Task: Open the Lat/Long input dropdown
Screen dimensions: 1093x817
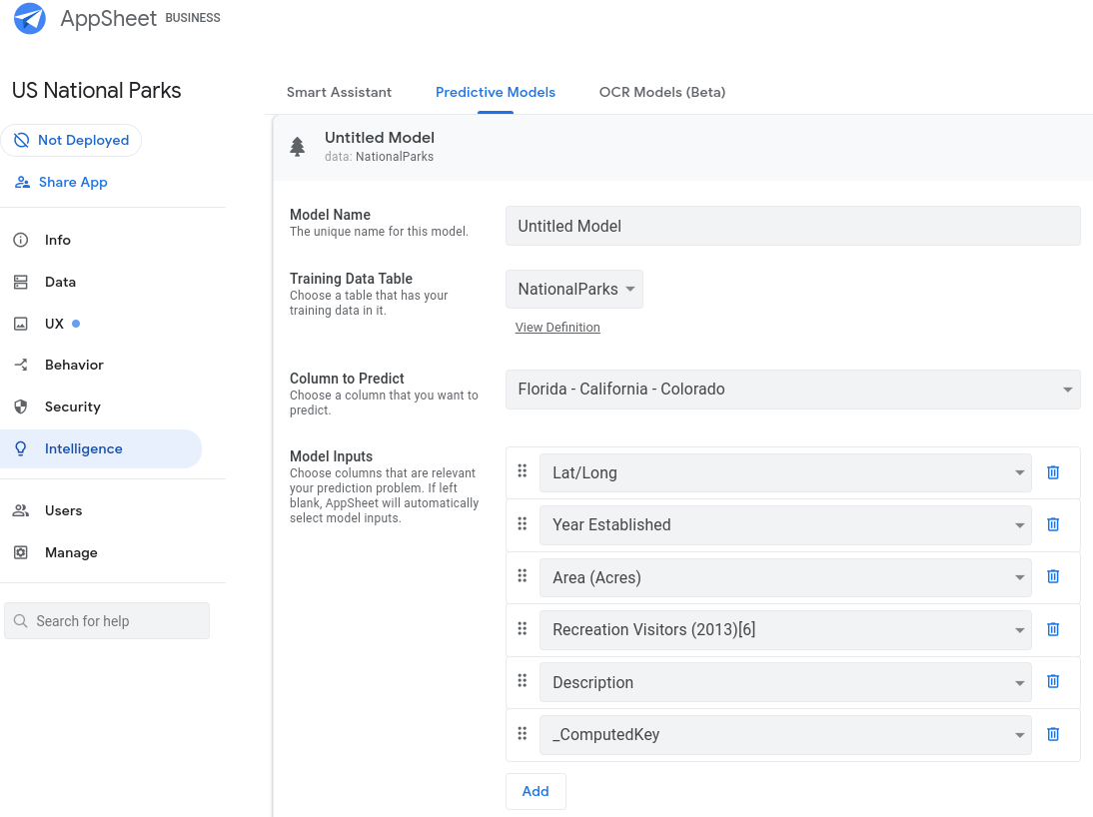Action: pos(785,472)
